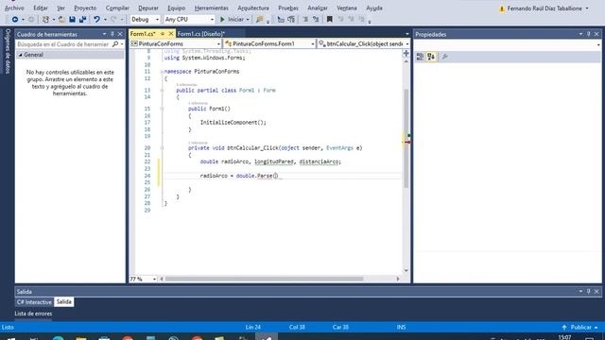Screen dimensions: 605x340
Task: Toggle the INS insert mode indicator
Action: pos(401,327)
